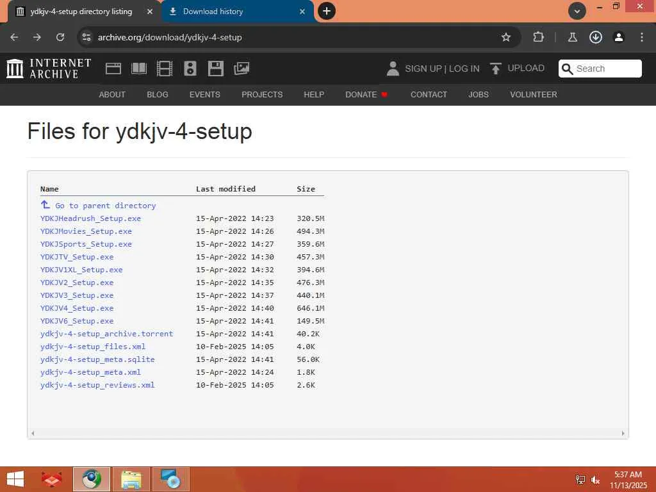Open the CONTACT menu item

click(x=429, y=95)
